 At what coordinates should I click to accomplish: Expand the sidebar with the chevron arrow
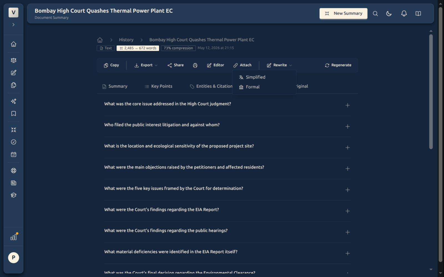pyautogui.click(x=13, y=25)
